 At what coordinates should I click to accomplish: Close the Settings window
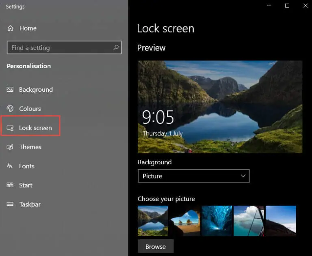[x=305, y=6]
